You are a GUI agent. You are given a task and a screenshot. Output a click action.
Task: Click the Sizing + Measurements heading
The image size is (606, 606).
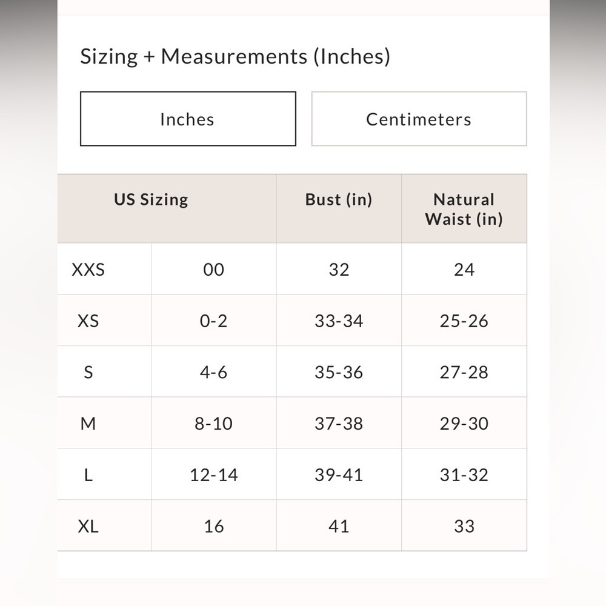point(235,57)
